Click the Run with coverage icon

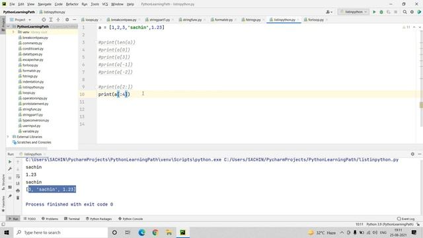[x=389, y=12]
